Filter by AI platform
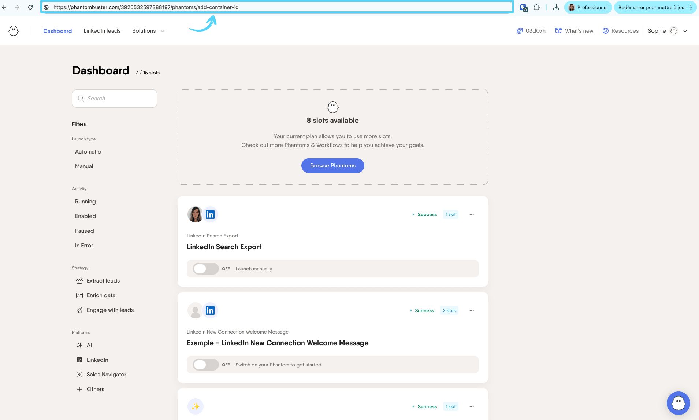 (x=84, y=345)
